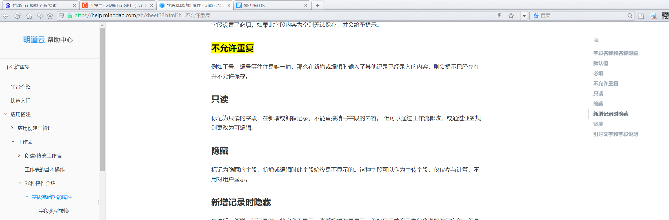Switch to the 开发自己私有chatGPT tab
669x220 pixels.
click(117, 5)
